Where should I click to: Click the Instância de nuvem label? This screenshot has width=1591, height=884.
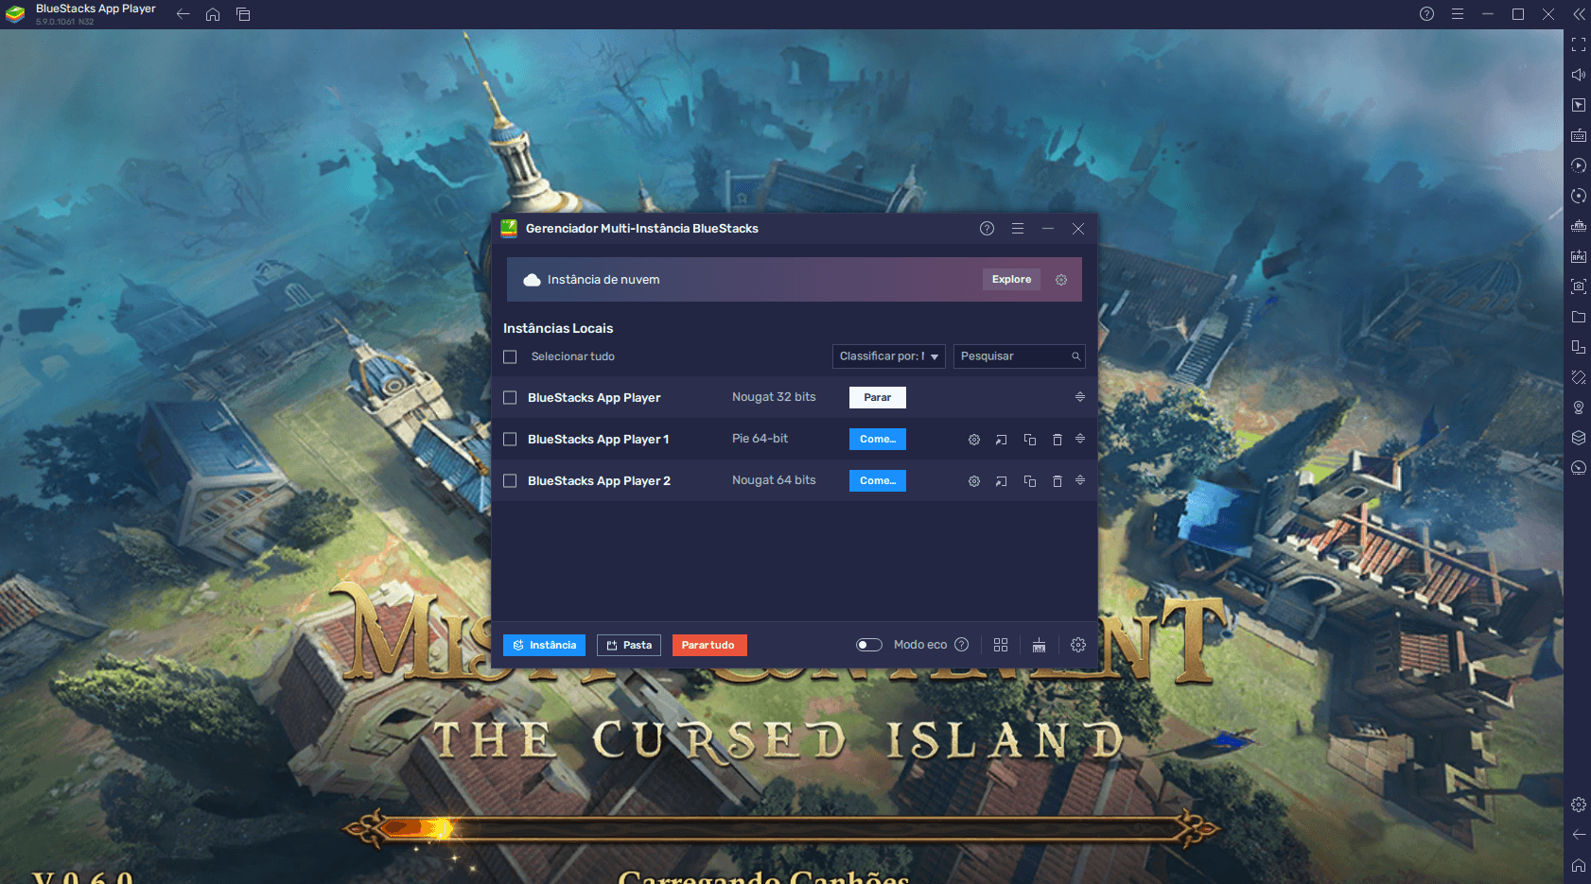click(x=603, y=280)
